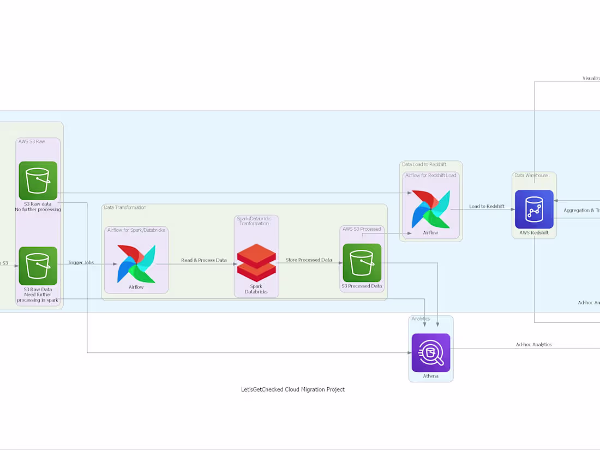Click the Store Processed Data label
Viewport: 600px width, 450px height.
click(x=309, y=260)
